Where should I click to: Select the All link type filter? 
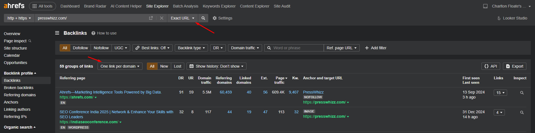[65, 48]
